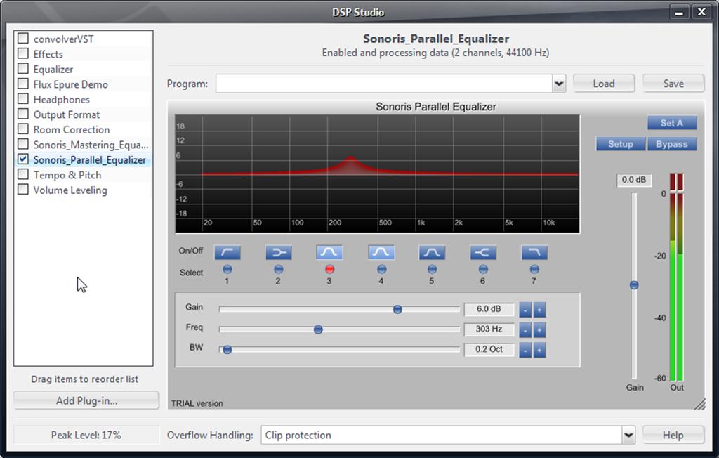The image size is (719, 458).
Task: Toggle band 4 bell filter icon
Action: [381, 252]
